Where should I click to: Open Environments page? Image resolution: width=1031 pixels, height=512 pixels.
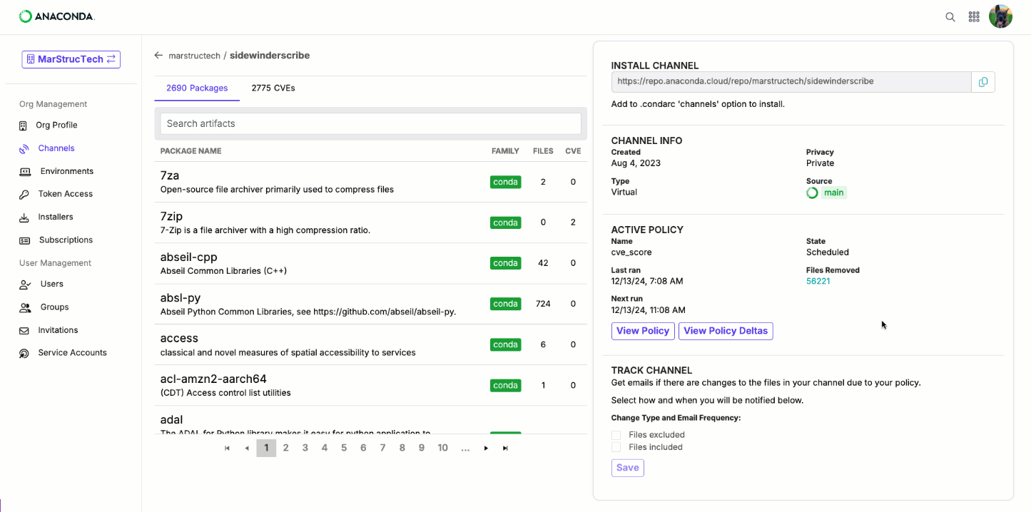(67, 171)
